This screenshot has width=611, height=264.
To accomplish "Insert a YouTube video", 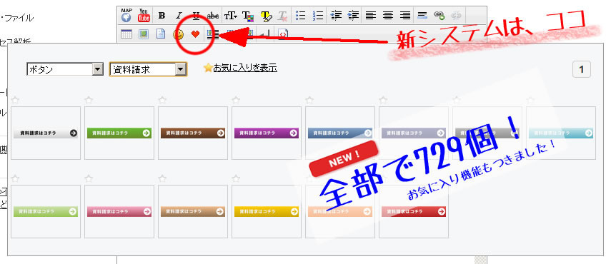I will 144,15.
